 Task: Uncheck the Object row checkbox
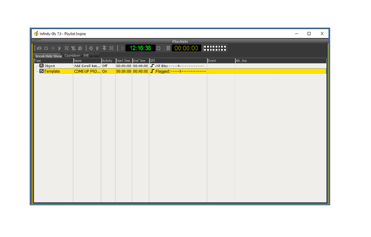[41, 66]
